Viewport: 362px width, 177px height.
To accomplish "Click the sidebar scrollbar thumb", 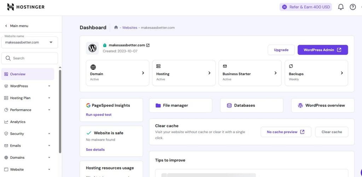I will click(x=60, y=112).
